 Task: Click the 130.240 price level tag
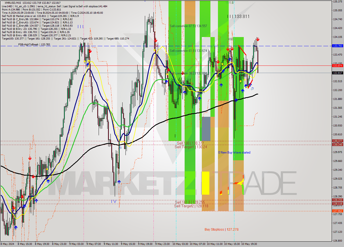click(338, 145)
